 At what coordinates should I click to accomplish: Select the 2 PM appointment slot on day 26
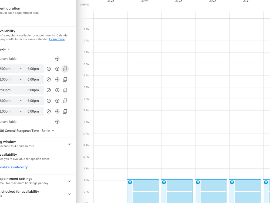213,186
